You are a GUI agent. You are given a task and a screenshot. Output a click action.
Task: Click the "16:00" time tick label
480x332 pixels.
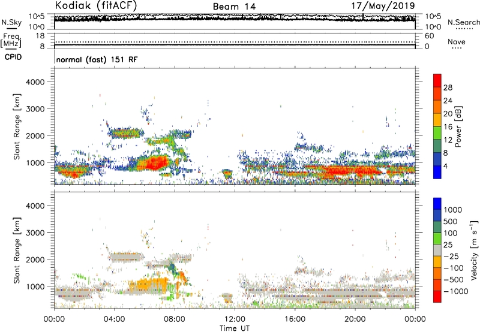[295, 319]
